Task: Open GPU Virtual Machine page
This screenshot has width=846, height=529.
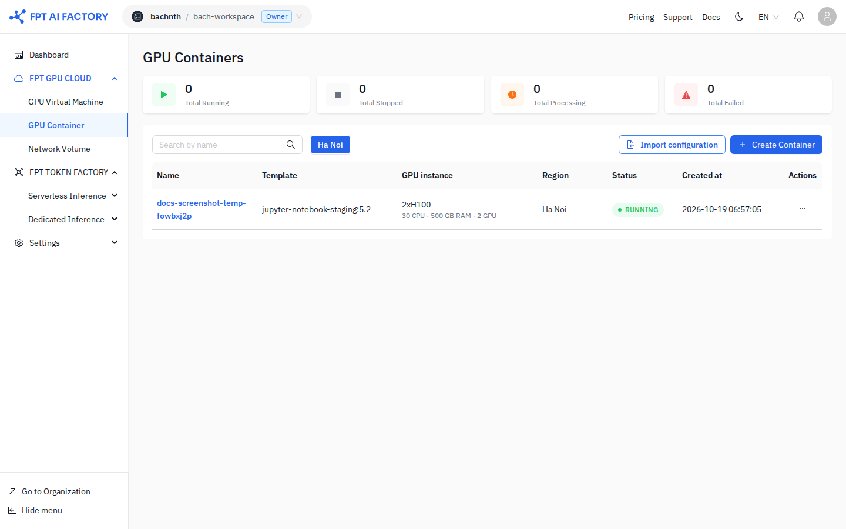Action: pos(65,102)
